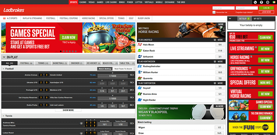This screenshot has width=277, height=135.
Task: Click streaming icon on Andreea Mitu match
Action: [x=81, y=124]
